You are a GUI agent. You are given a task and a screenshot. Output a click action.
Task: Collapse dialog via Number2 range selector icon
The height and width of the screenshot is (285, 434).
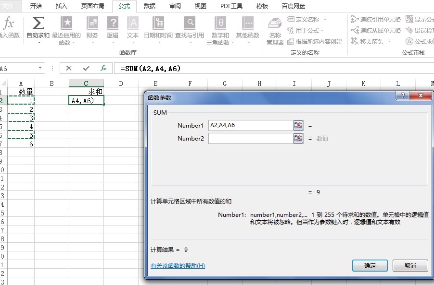tap(298, 138)
